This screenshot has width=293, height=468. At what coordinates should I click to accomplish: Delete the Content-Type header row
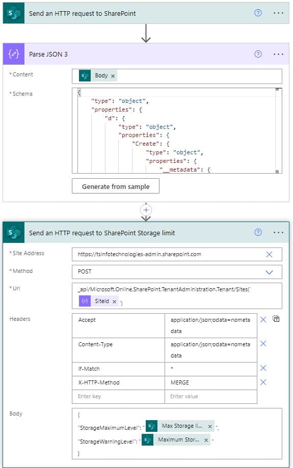[263, 344]
